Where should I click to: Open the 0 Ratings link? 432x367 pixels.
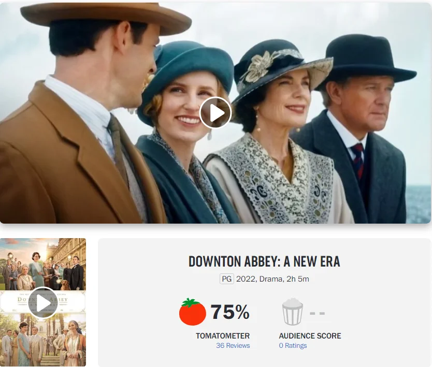click(293, 346)
